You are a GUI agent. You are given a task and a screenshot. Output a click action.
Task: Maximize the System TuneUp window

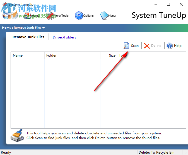tap(168, 4)
